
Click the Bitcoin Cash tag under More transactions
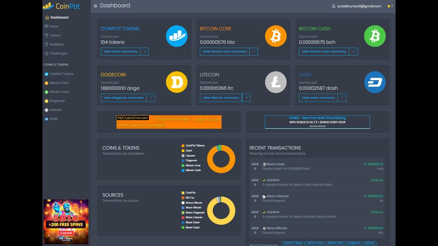[x=335, y=243]
